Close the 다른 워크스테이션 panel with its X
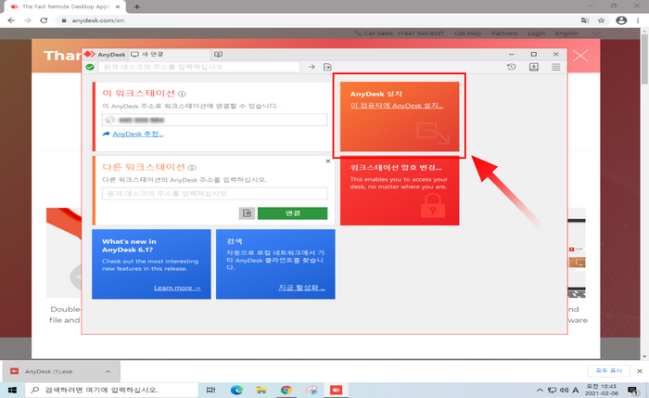649x398 pixels. [328, 160]
